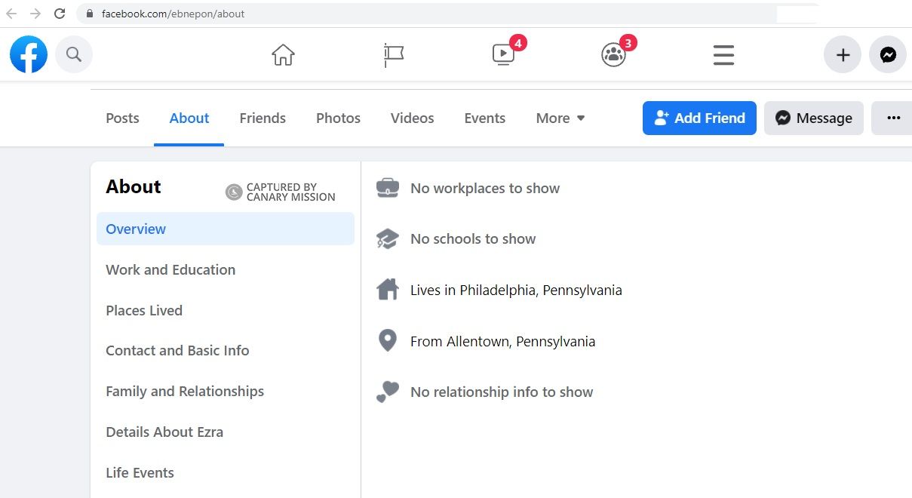Image resolution: width=912 pixels, height=498 pixels.
Task: Reload the page with browser refresh
Action: coord(60,14)
